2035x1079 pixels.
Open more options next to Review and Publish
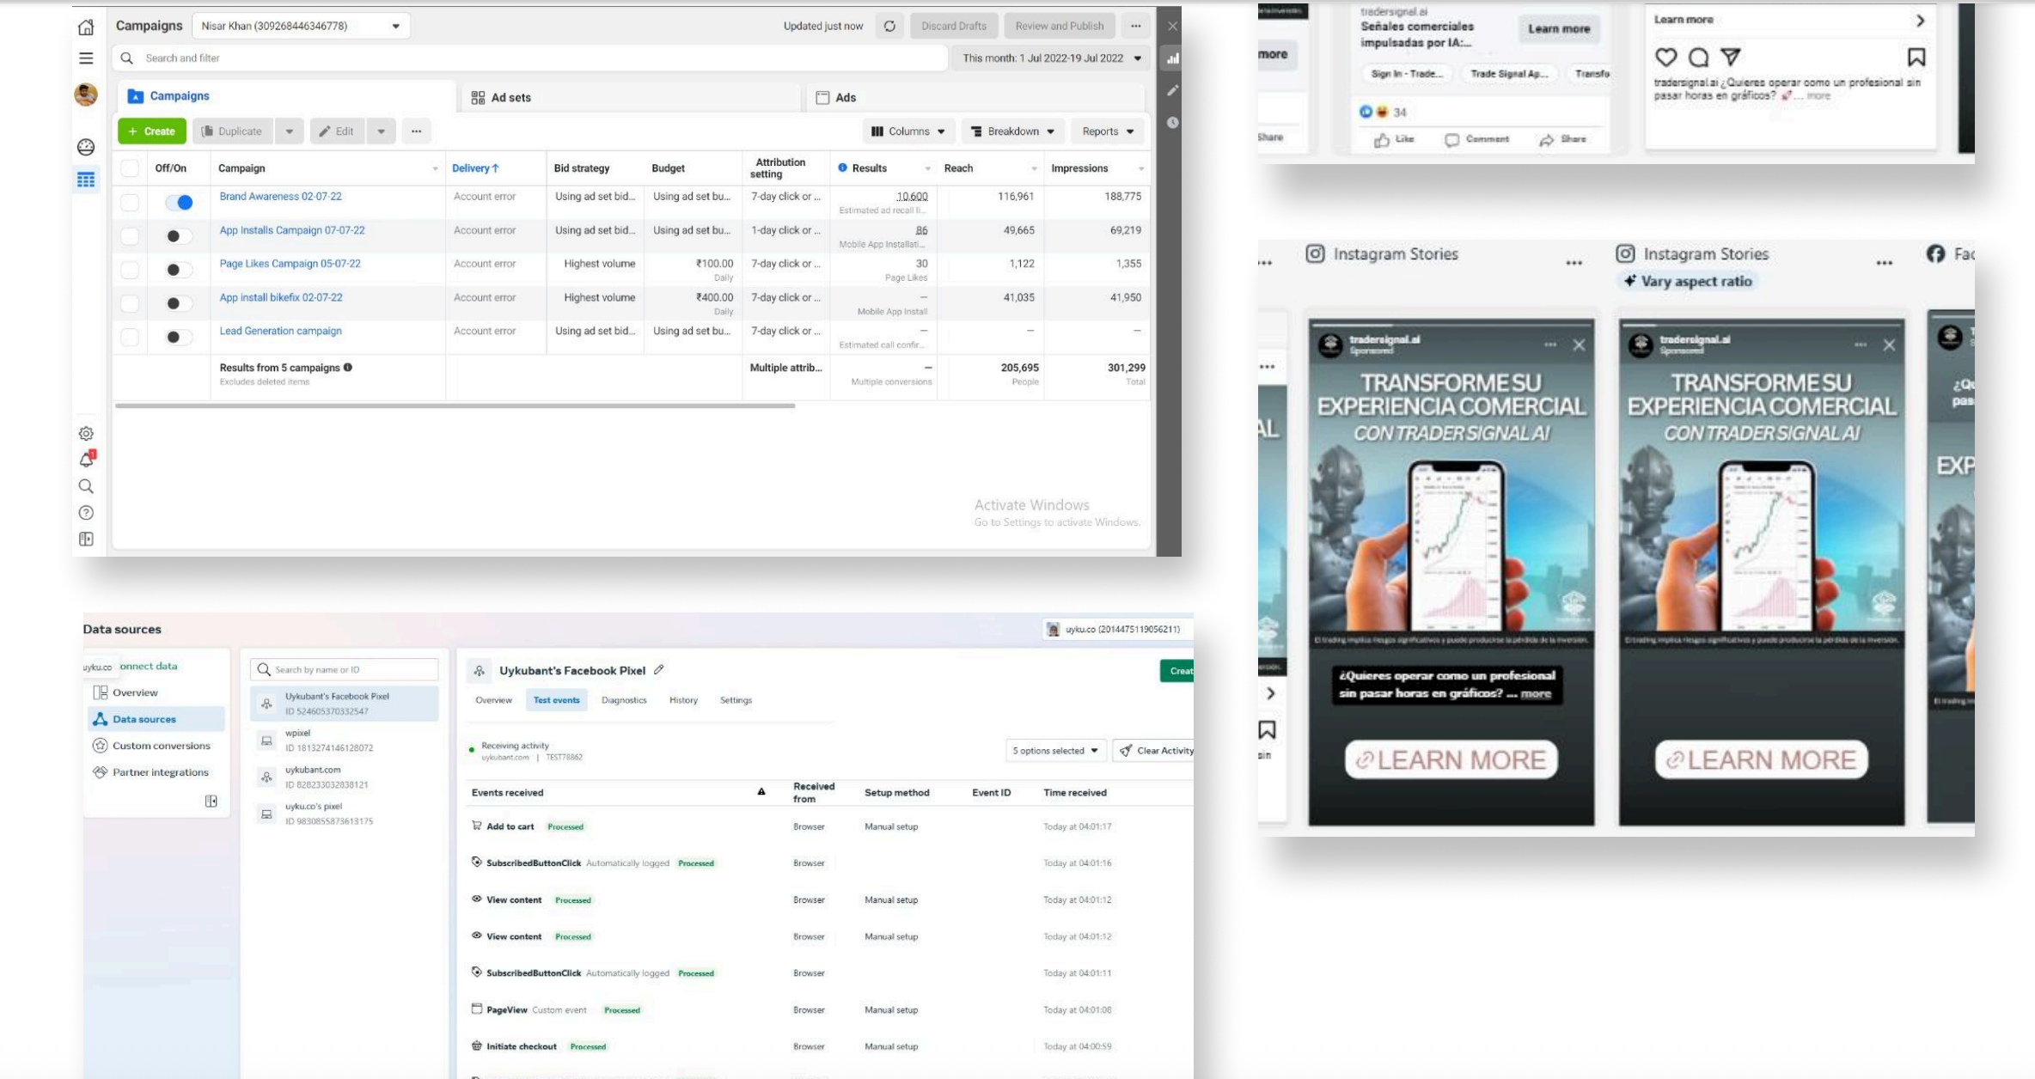click(1136, 26)
